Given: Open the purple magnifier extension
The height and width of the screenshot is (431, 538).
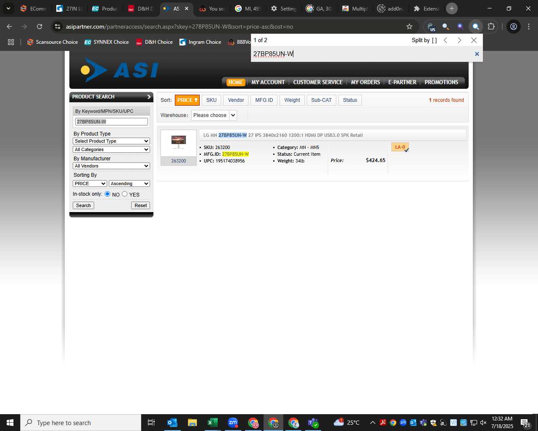Looking at the screenshot, I should [x=460, y=27].
